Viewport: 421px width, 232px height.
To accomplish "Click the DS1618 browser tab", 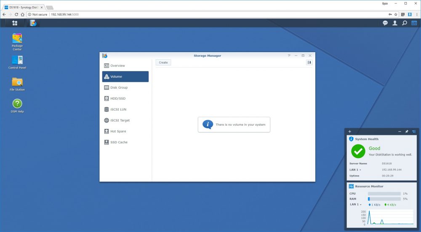I will (23, 7).
